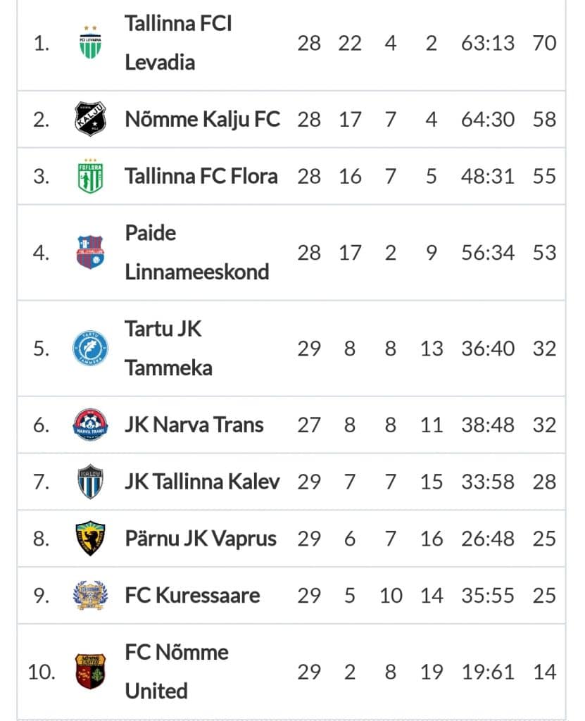Viewport: 585px width, 721px height.
Task: Open FC Kuressaare team name
Action: click(192, 596)
